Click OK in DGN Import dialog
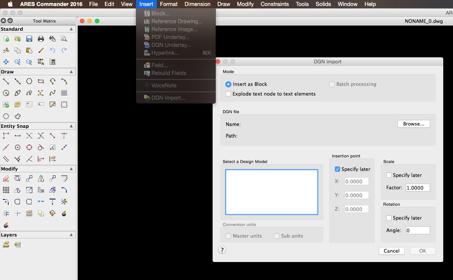The width and height of the screenshot is (453, 280). [423, 251]
